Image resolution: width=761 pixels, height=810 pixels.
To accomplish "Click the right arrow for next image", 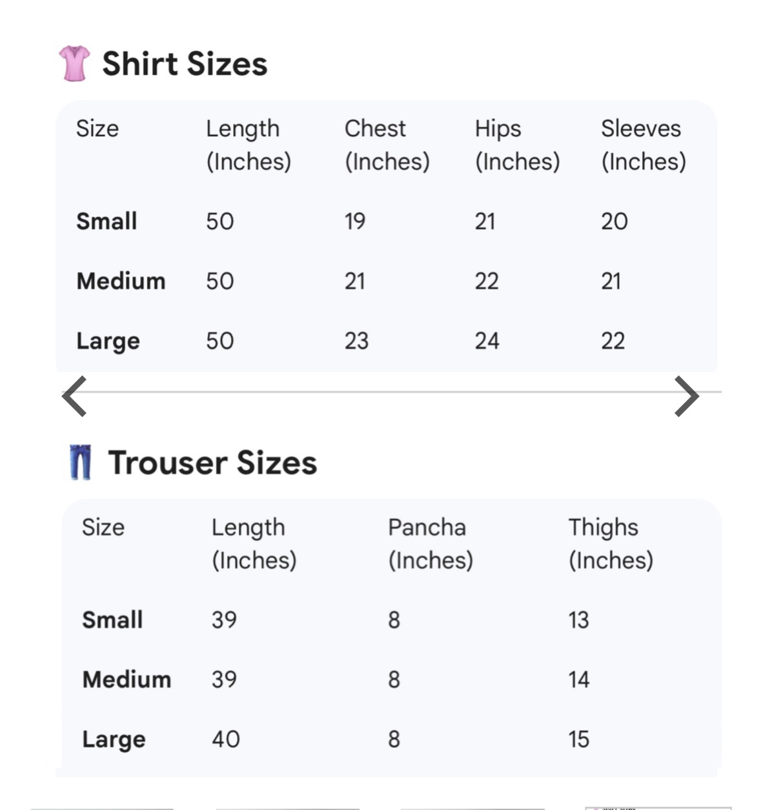I will 687,396.
